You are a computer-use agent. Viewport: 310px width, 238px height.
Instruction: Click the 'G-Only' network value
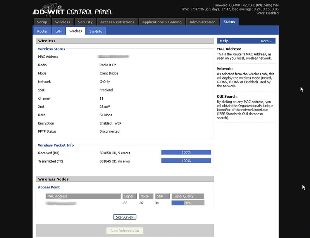coord(105,82)
